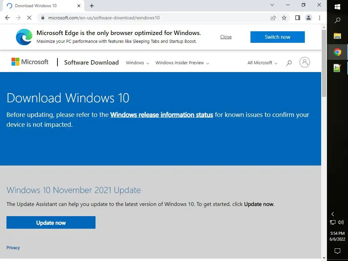Share this page via the share icon
The image size is (348, 261).
[x=273, y=18]
